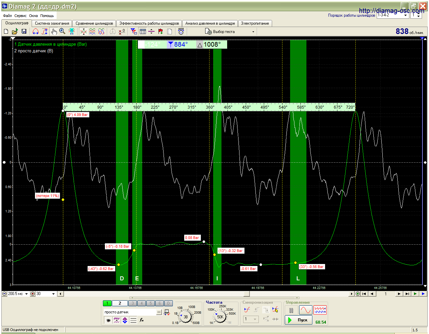Click the horizontal lines style icon
The width and height of the screenshot is (429, 334).
(133, 320)
